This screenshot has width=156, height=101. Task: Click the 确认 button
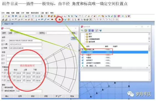point(7,96)
